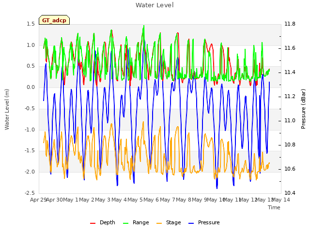The width and height of the screenshot is (310, 232).
Task: Click the 1.5 left axis value
Action: [31, 24]
